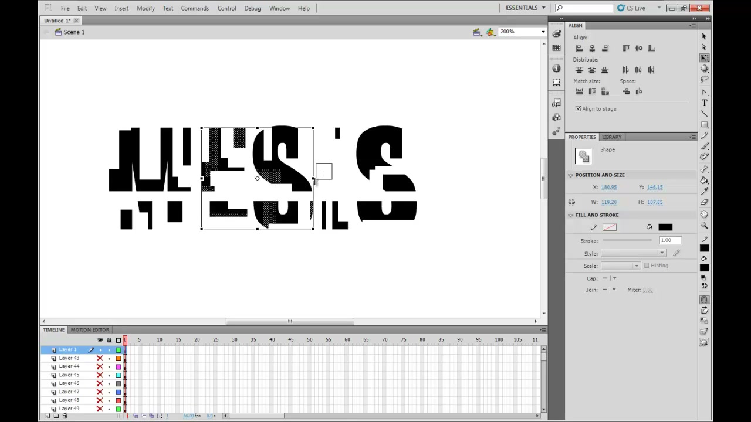Collapse the Position and Size section
The width and height of the screenshot is (751, 422).
pos(570,175)
